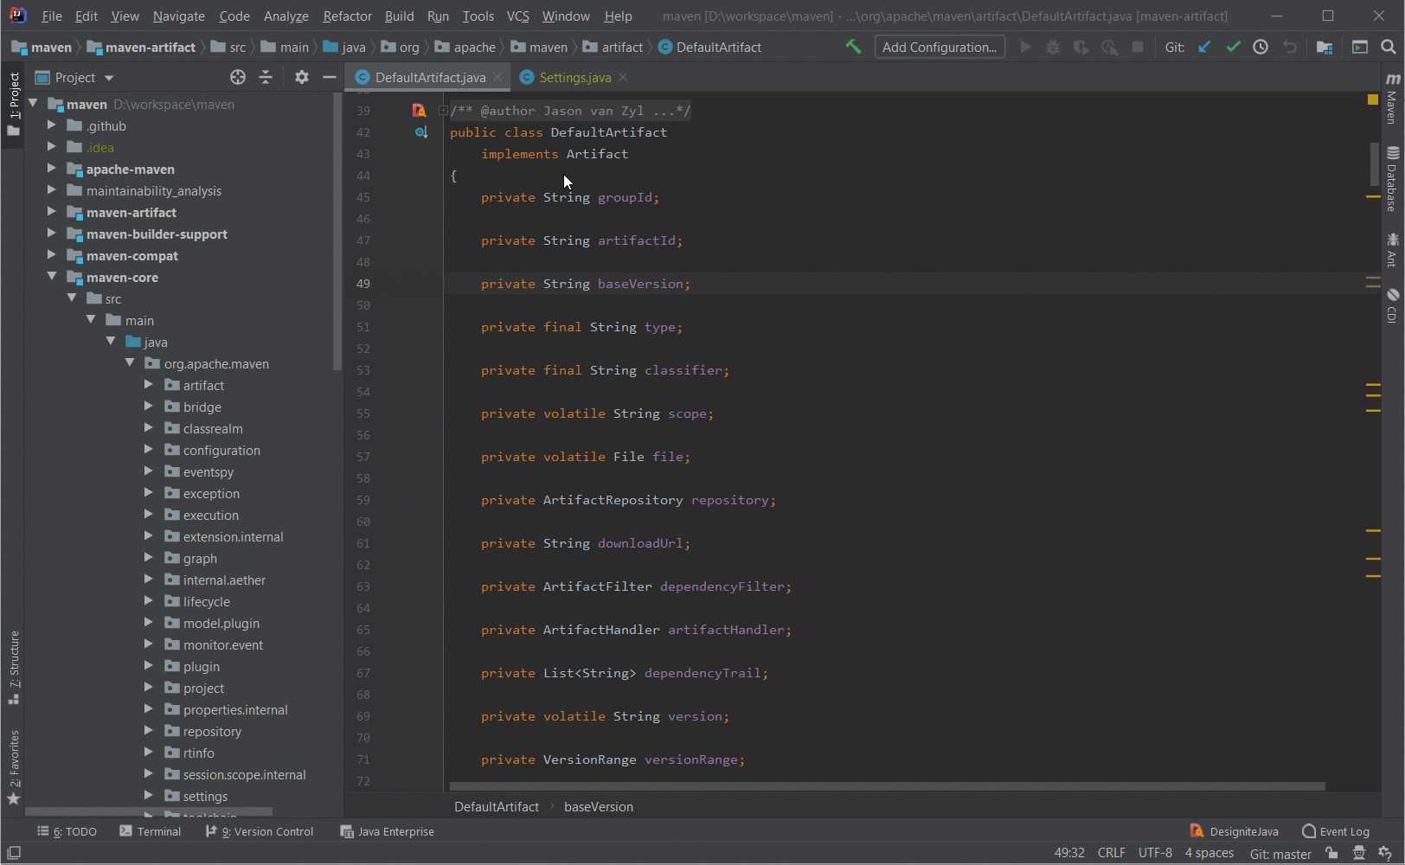
Task: Open the DesigniteJava tool window
Action: (1234, 831)
